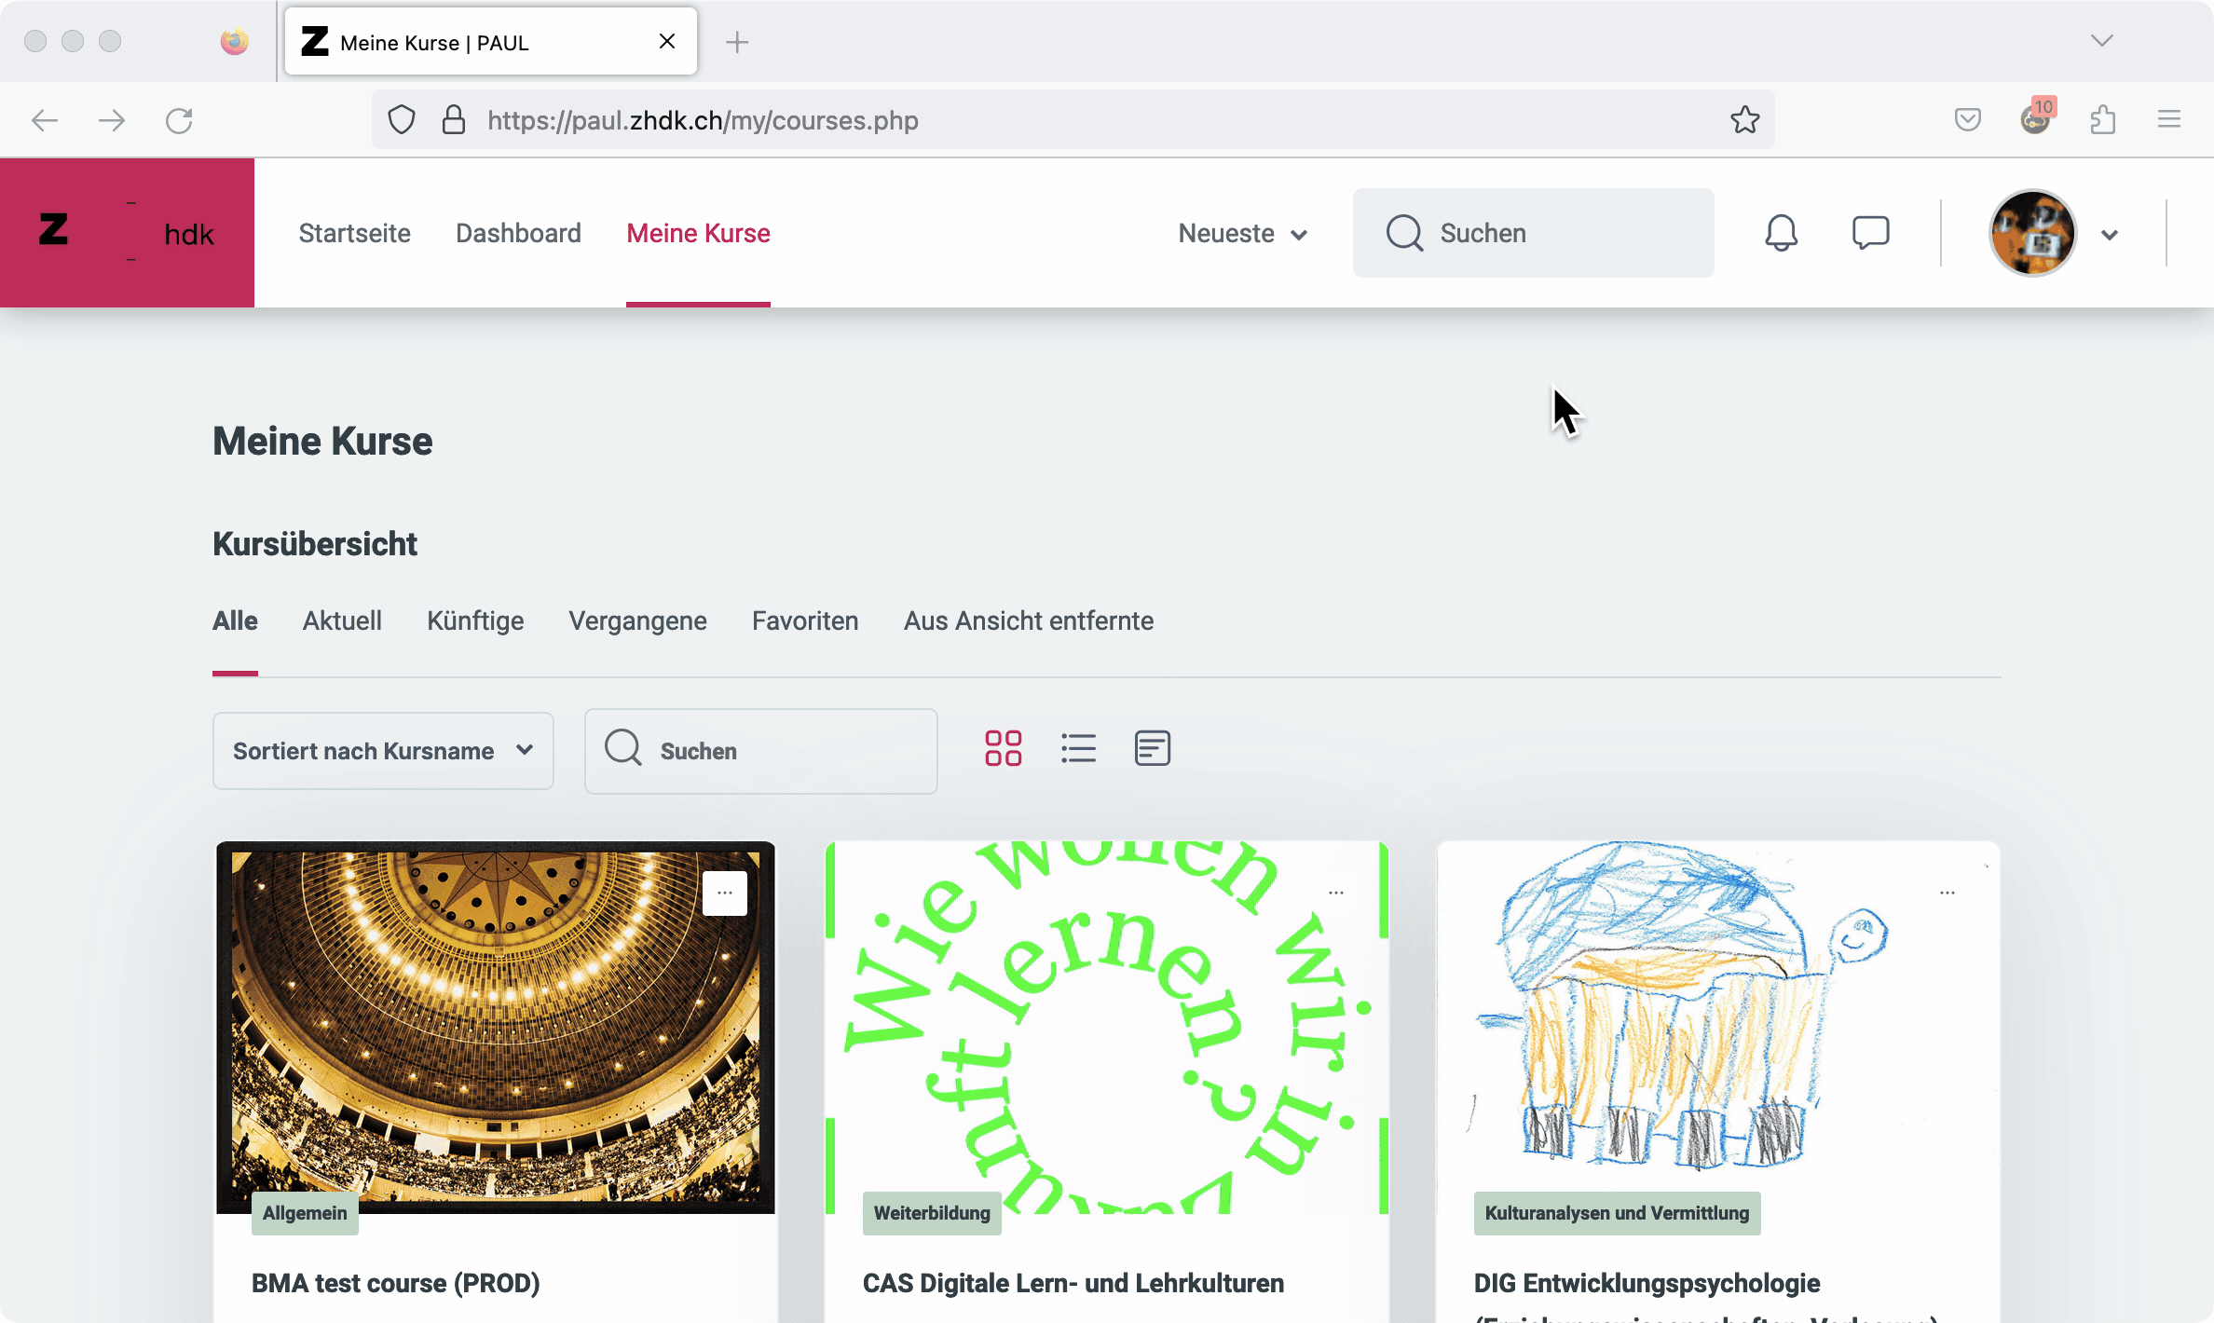Open the notifications bell

click(x=1781, y=233)
